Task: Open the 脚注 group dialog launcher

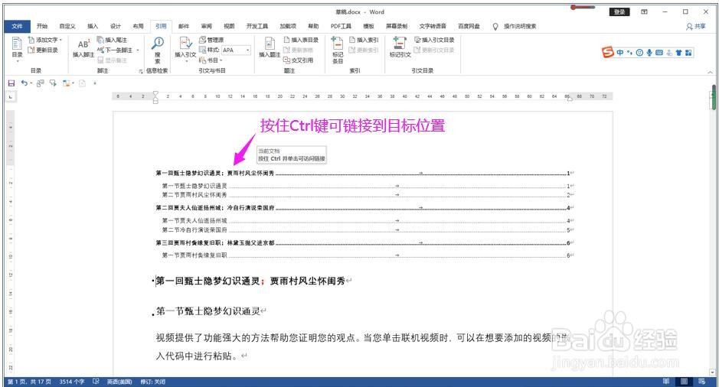Action: 141,71
